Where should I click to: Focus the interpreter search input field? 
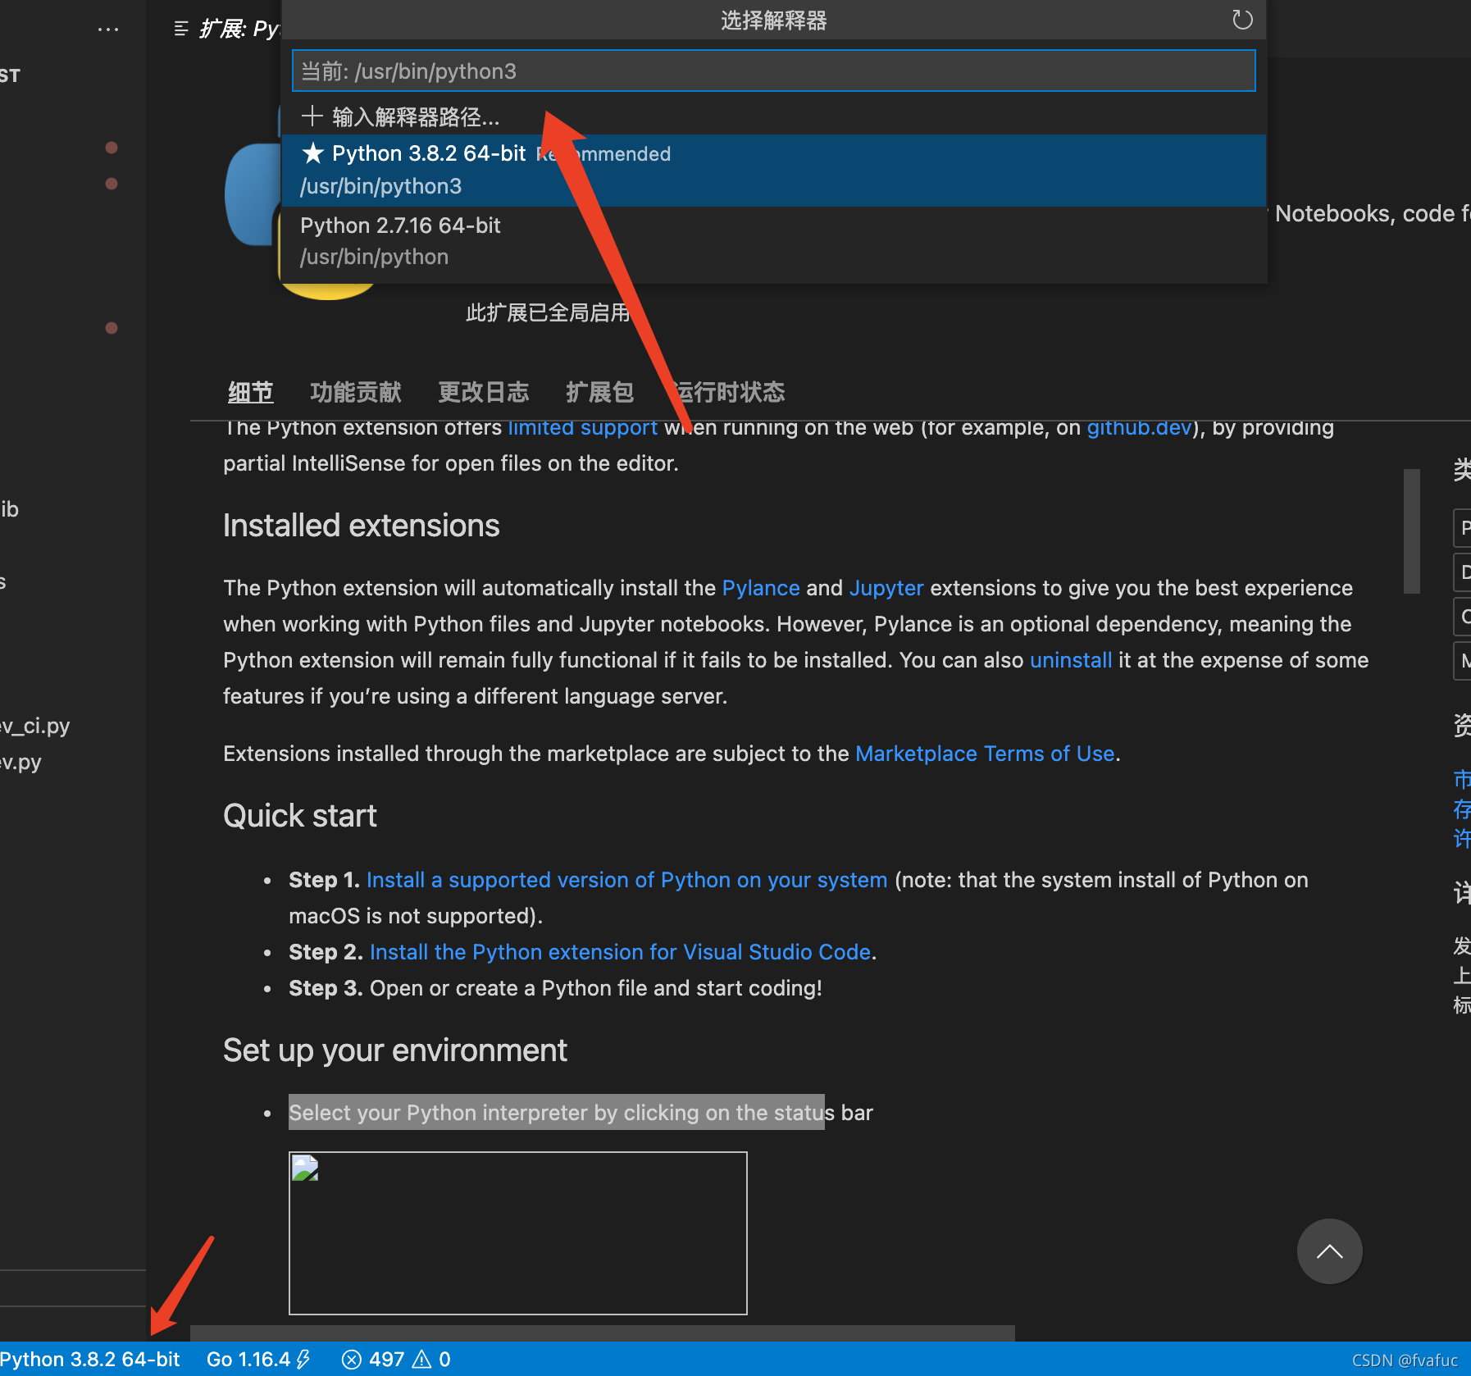pos(773,71)
